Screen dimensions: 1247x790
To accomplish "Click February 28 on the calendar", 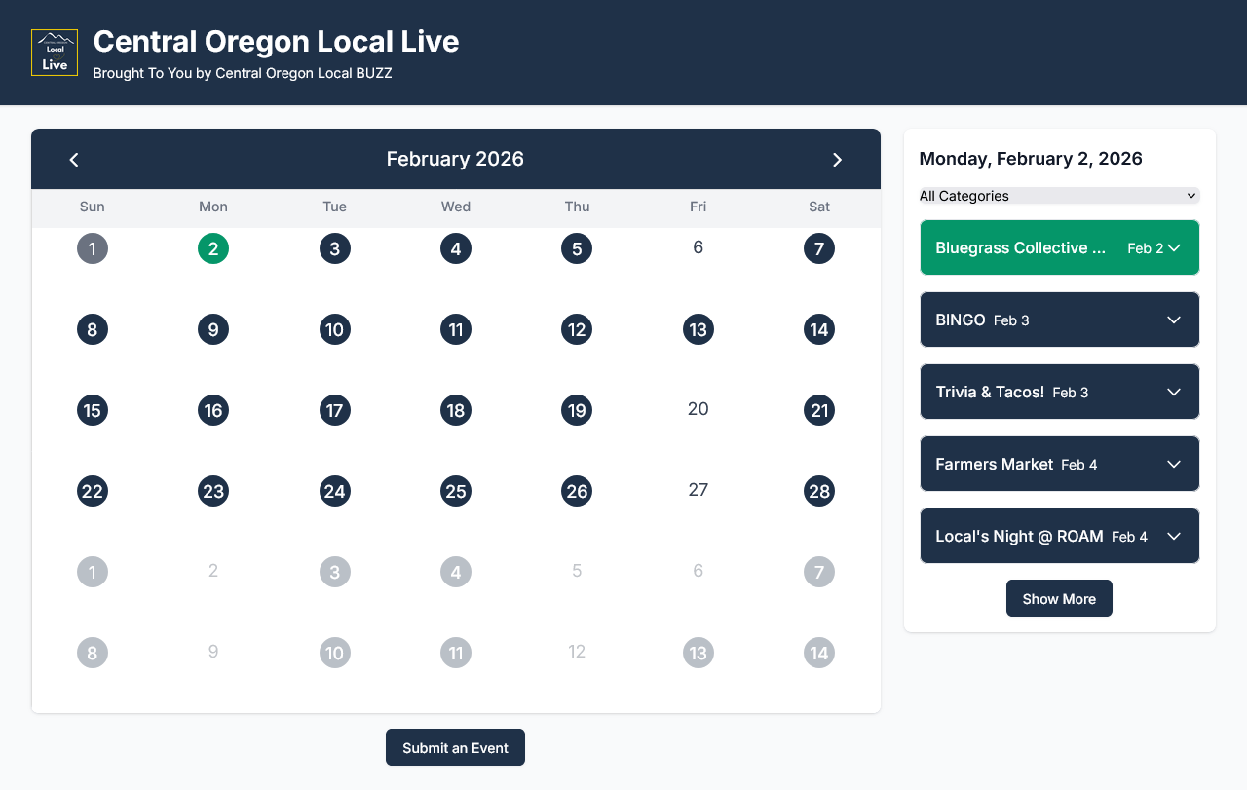I will tap(819, 491).
